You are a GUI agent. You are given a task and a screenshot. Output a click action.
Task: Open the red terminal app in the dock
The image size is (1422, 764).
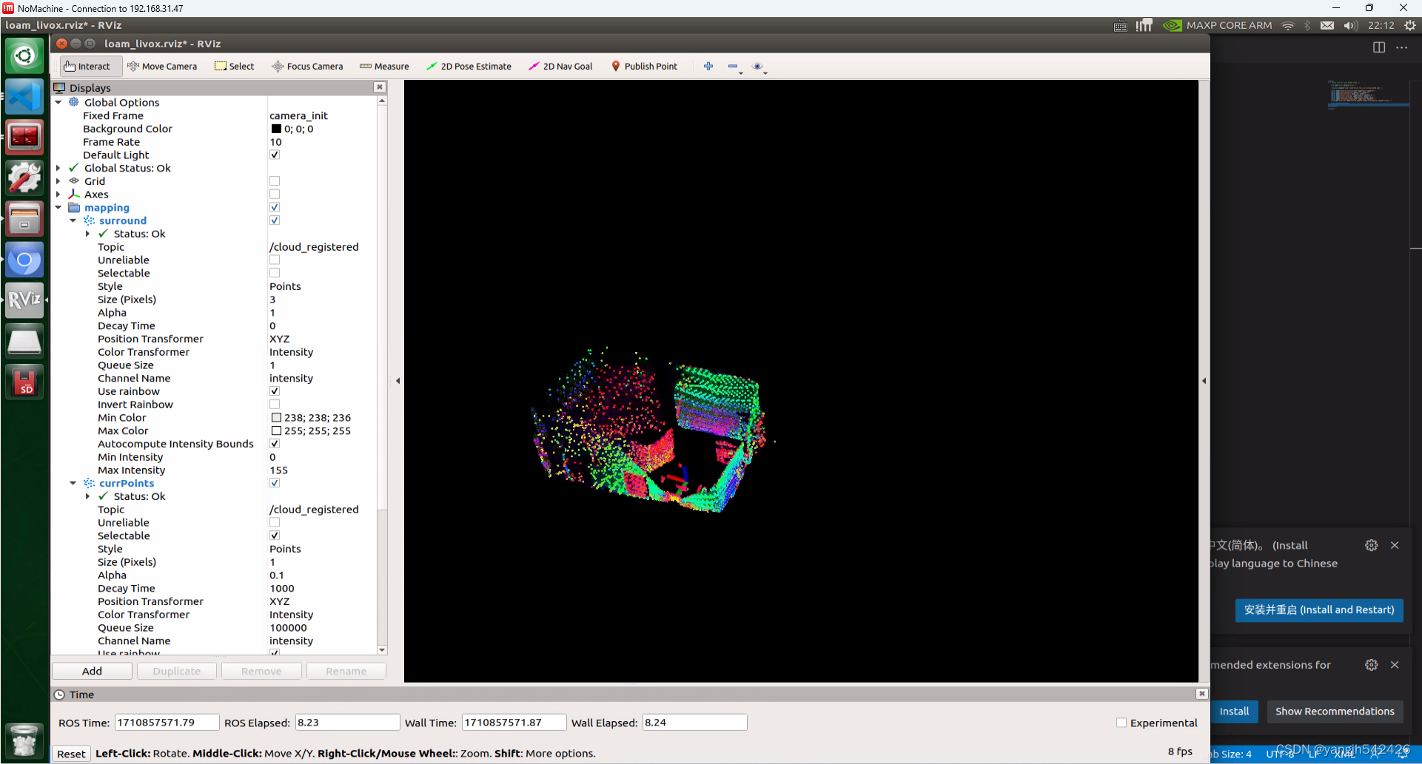(x=24, y=138)
